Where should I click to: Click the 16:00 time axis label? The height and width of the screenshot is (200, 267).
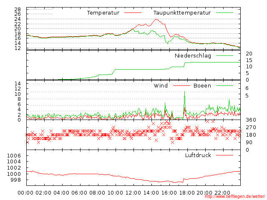[x=169, y=193]
